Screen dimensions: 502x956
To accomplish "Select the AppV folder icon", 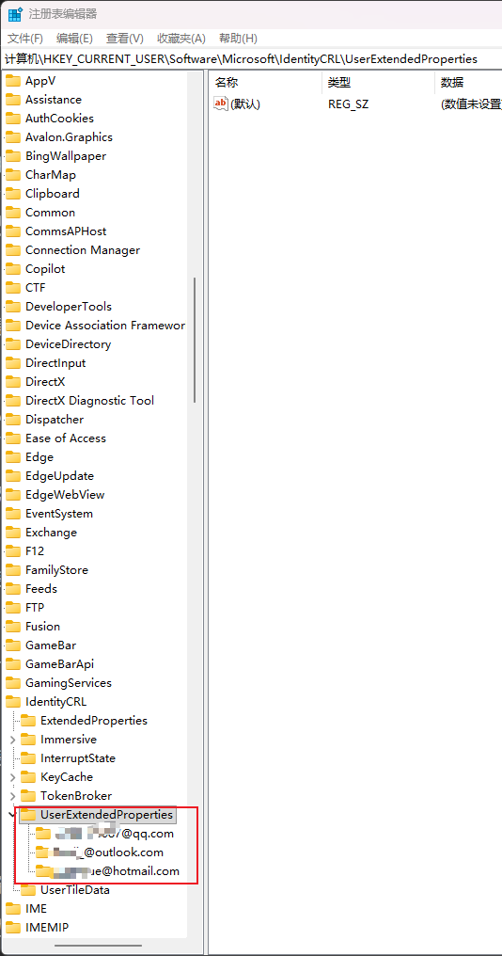I will pyautogui.click(x=13, y=81).
